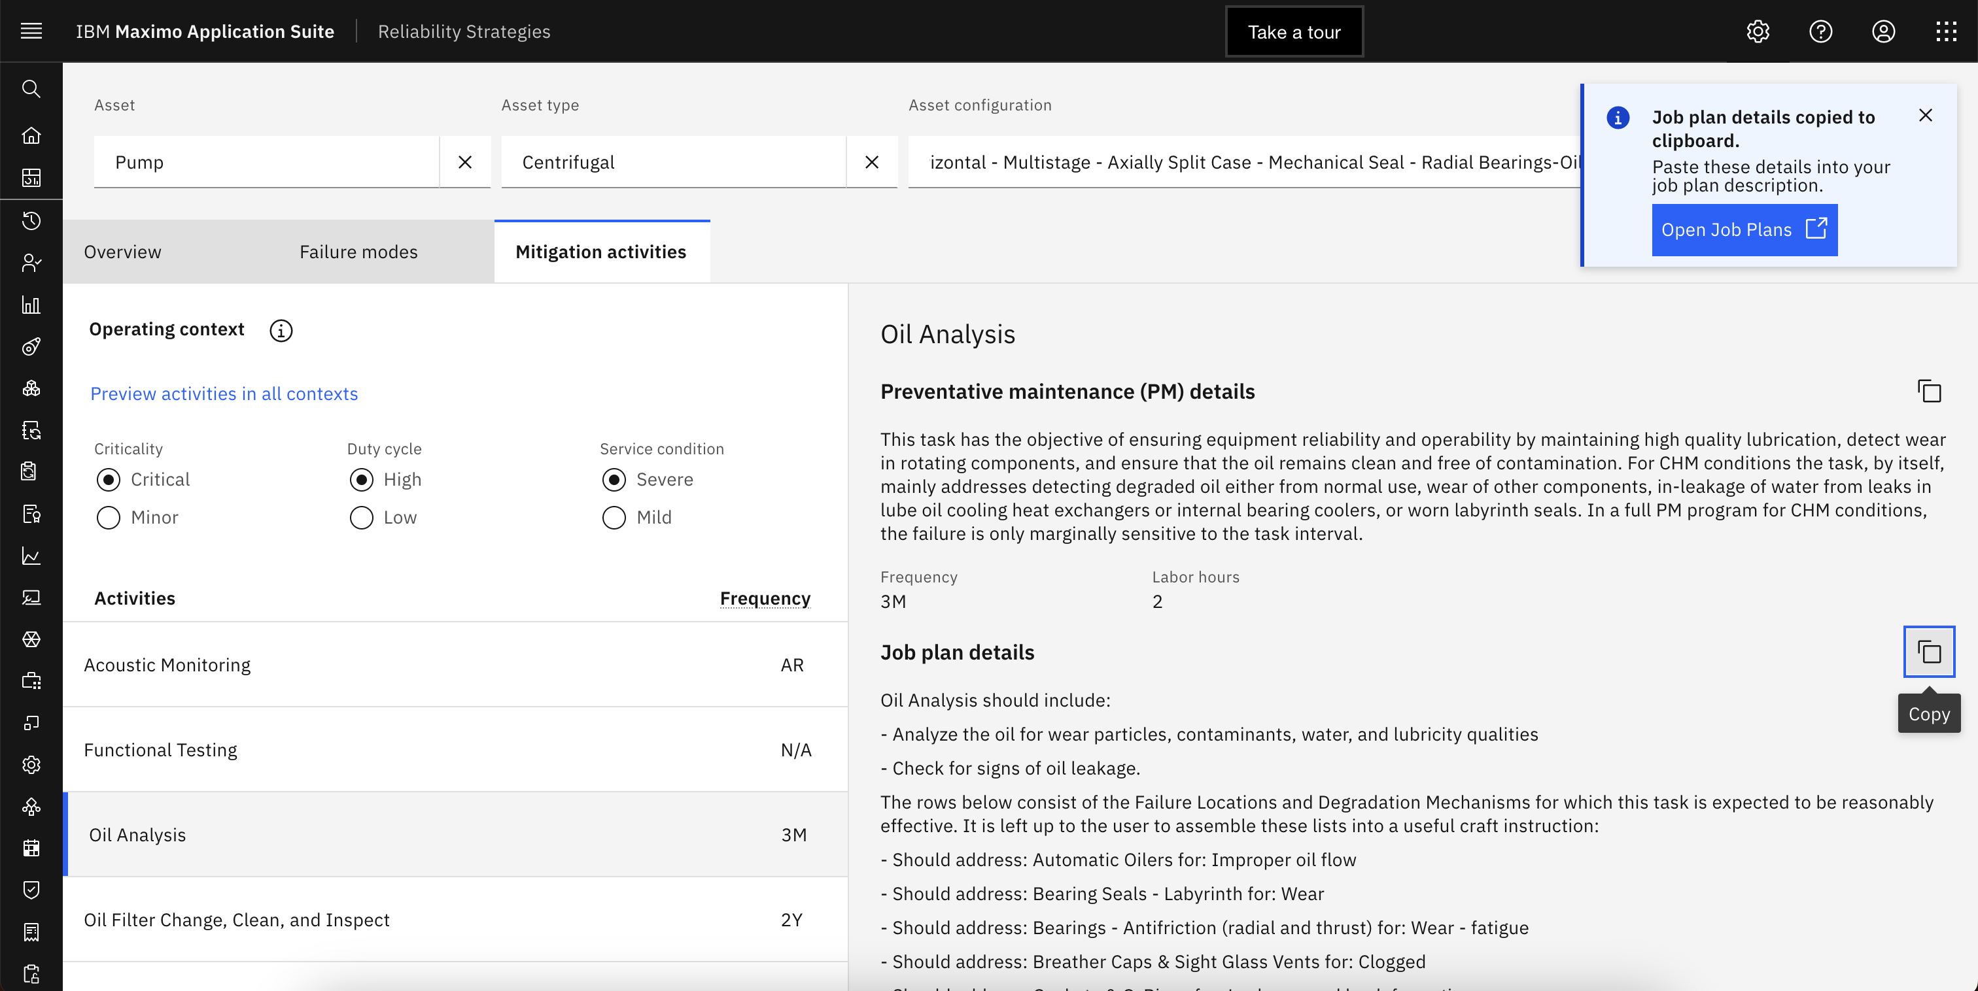Go to the Home sidebar icon

(x=31, y=136)
